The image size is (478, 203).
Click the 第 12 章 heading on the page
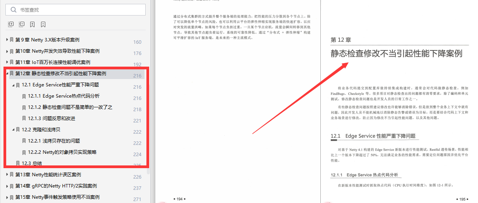(341, 40)
